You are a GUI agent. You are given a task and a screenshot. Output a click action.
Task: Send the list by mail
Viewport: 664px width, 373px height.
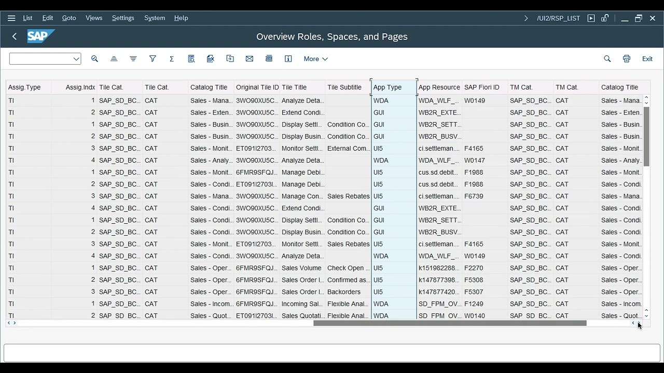pyautogui.click(x=250, y=59)
